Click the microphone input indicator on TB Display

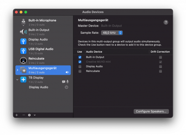[67, 82]
